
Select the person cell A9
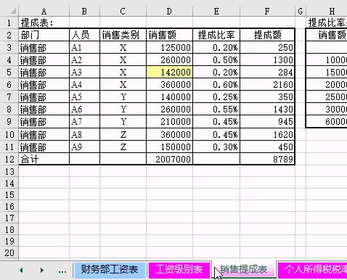coord(84,147)
